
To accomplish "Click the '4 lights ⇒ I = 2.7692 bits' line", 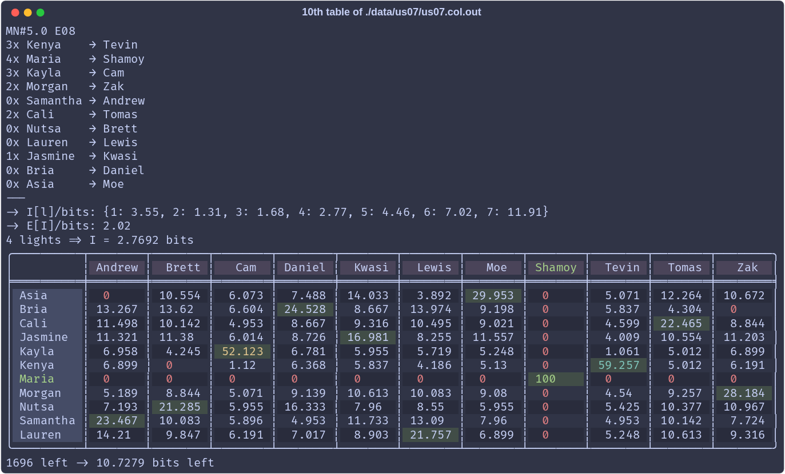I will pyautogui.click(x=100, y=240).
